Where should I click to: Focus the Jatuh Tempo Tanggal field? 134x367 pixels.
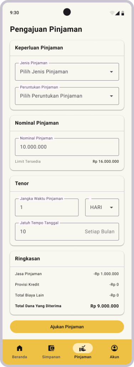point(67,232)
